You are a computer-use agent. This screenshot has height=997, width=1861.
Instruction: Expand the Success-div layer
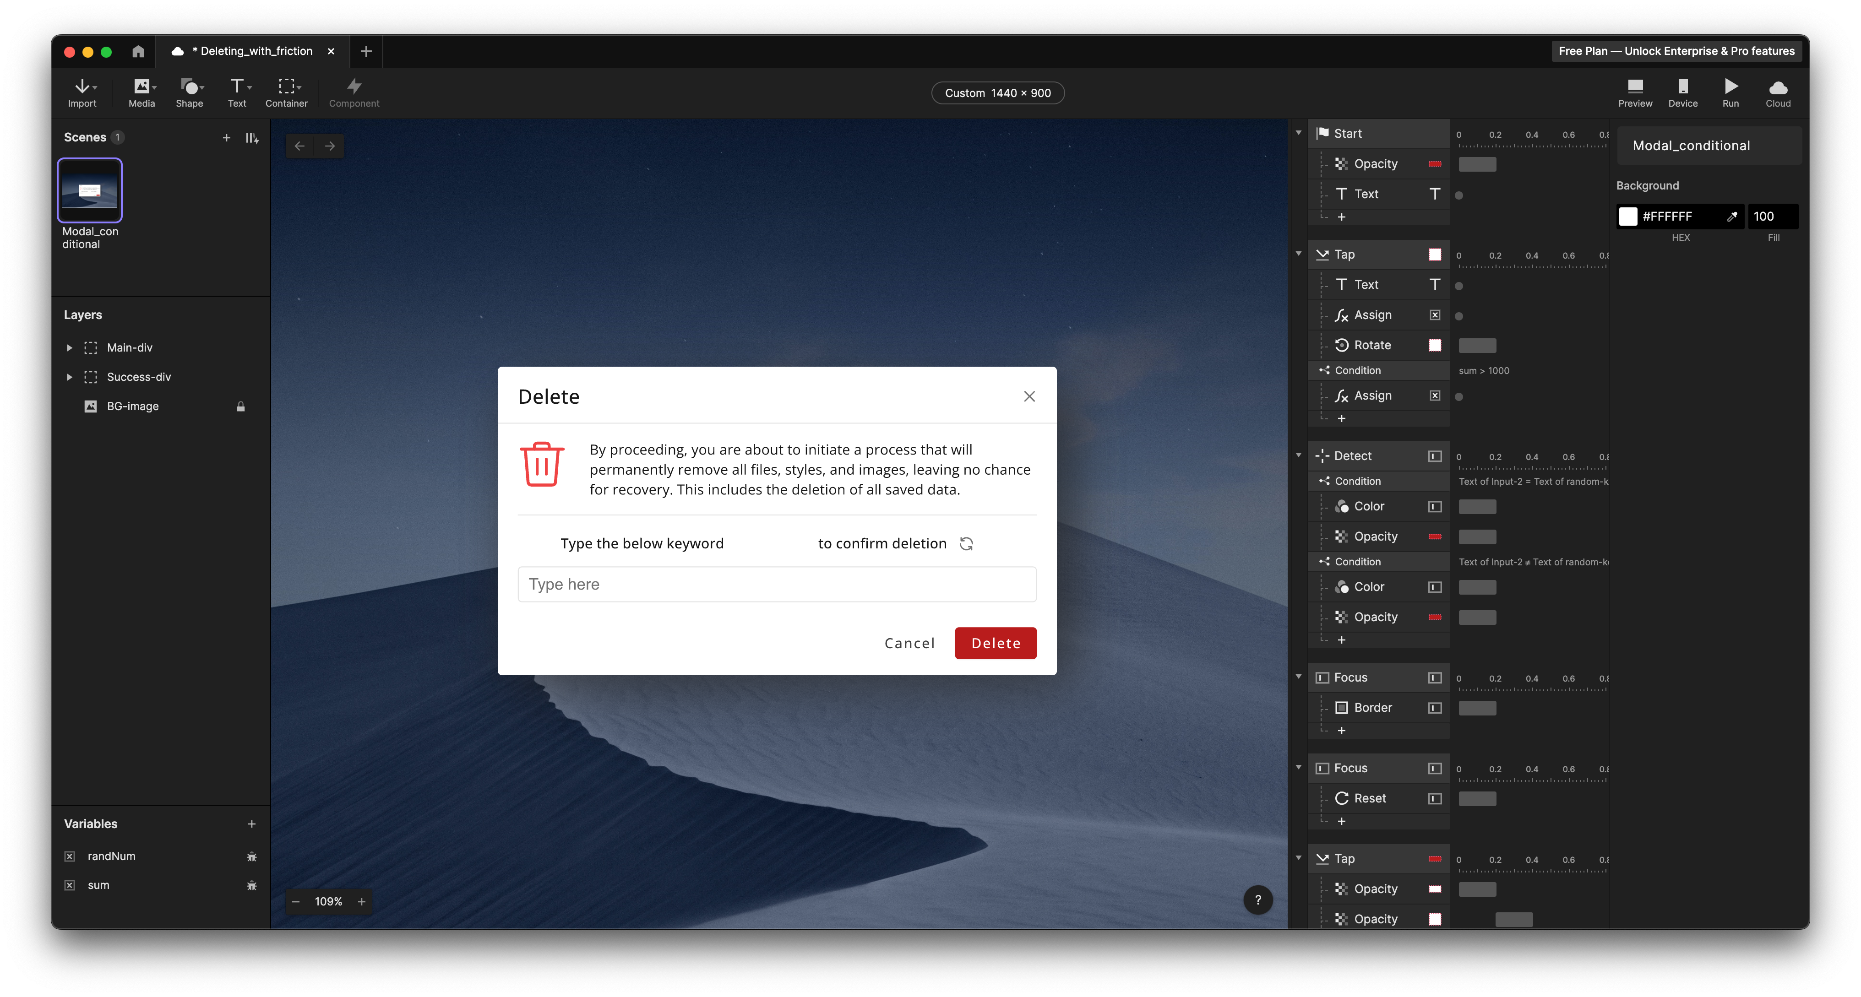tap(69, 377)
